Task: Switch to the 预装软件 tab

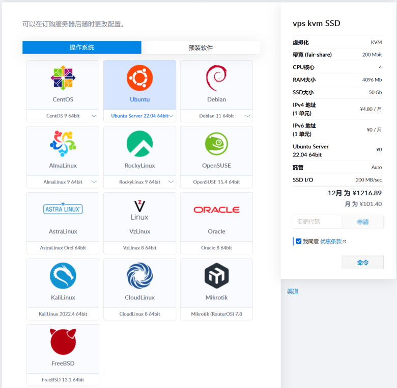Action: (x=201, y=47)
